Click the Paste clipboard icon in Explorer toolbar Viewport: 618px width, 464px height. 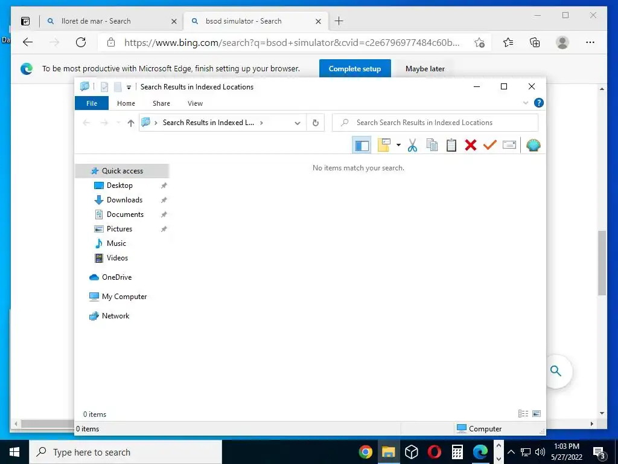pos(451,145)
